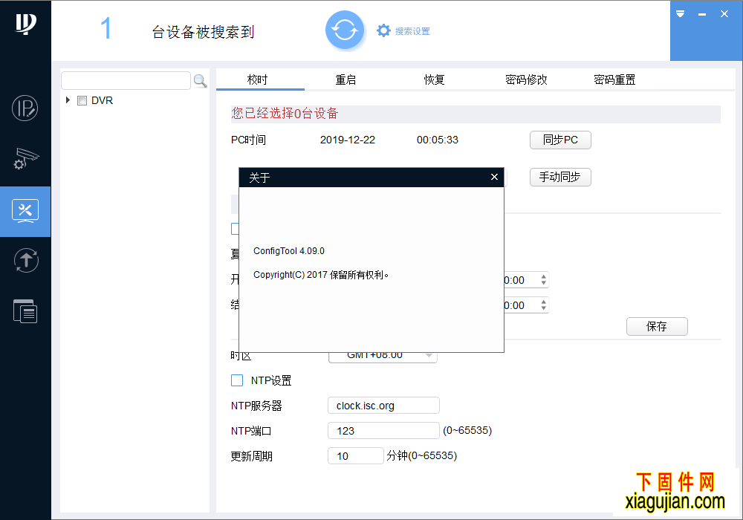This screenshot has width=743, height=520.
Task: Click the magnifier search icon
Action: 201,81
